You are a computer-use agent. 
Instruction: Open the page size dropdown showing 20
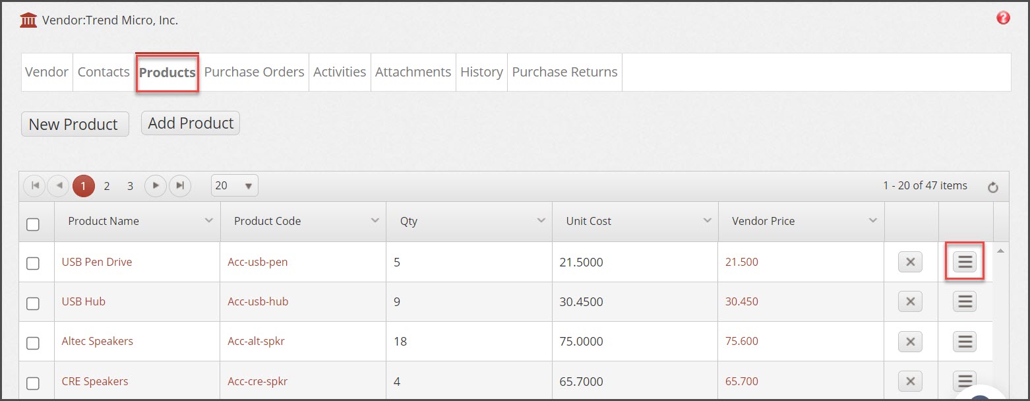click(x=235, y=186)
